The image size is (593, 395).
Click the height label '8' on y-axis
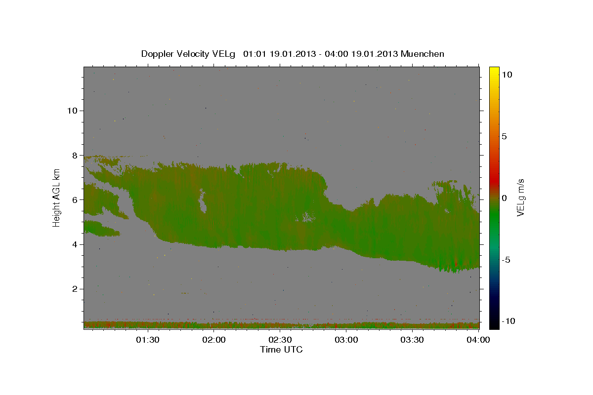pyautogui.click(x=74, y=155)
